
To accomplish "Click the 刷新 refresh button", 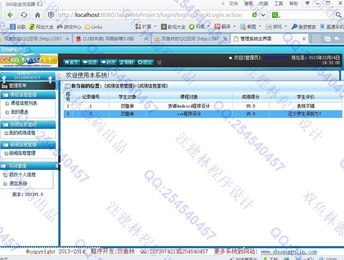I will pyautogui.click(x=127, y=62).
